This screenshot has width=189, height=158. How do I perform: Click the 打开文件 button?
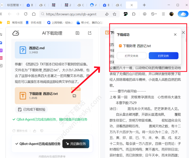pyautogui.click(x=163, y=56)
